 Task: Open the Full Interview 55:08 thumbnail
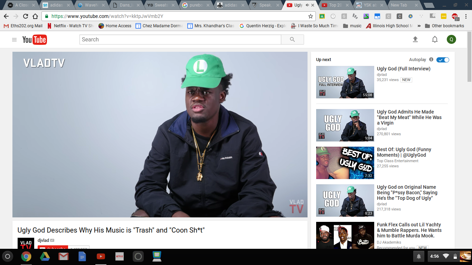point(345,82)
